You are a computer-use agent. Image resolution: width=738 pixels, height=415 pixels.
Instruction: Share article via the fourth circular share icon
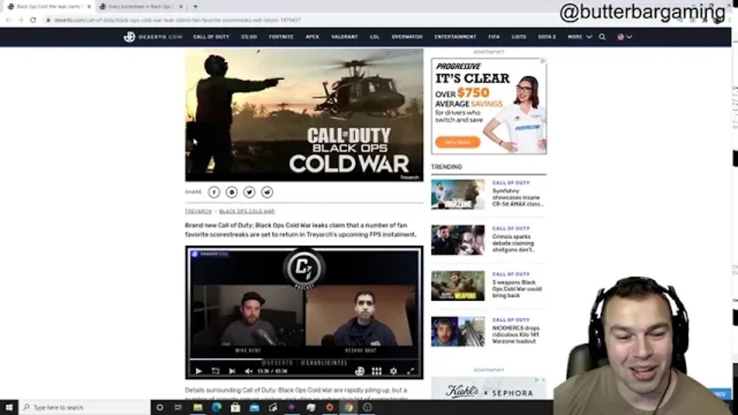267,192
